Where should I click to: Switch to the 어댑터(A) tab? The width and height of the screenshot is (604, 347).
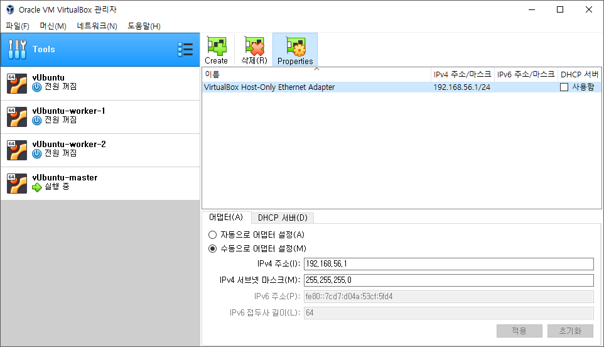226,218
